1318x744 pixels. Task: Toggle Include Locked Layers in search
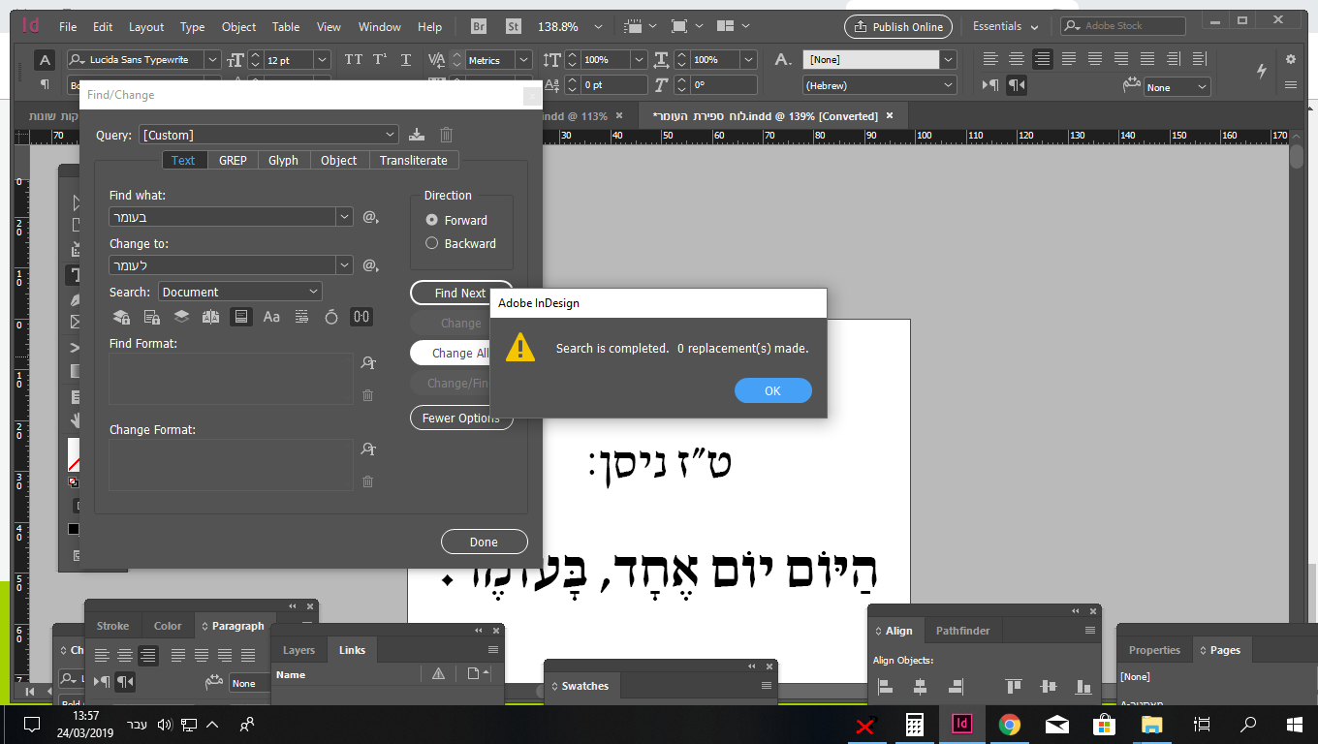pos(121,317)
